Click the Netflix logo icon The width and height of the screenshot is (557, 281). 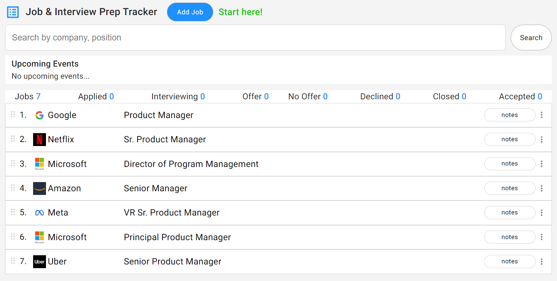coord(39,139)
